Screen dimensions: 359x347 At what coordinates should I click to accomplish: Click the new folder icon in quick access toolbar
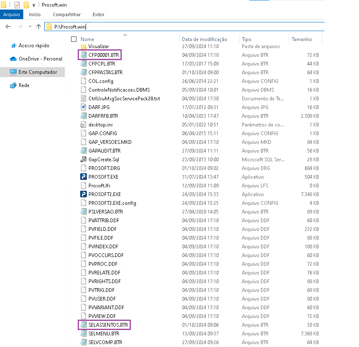26,5
